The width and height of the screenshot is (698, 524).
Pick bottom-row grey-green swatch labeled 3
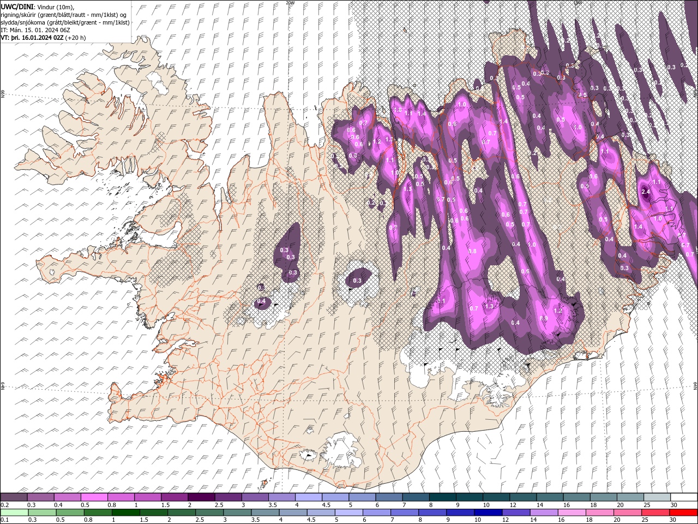[x=238, y=513]
